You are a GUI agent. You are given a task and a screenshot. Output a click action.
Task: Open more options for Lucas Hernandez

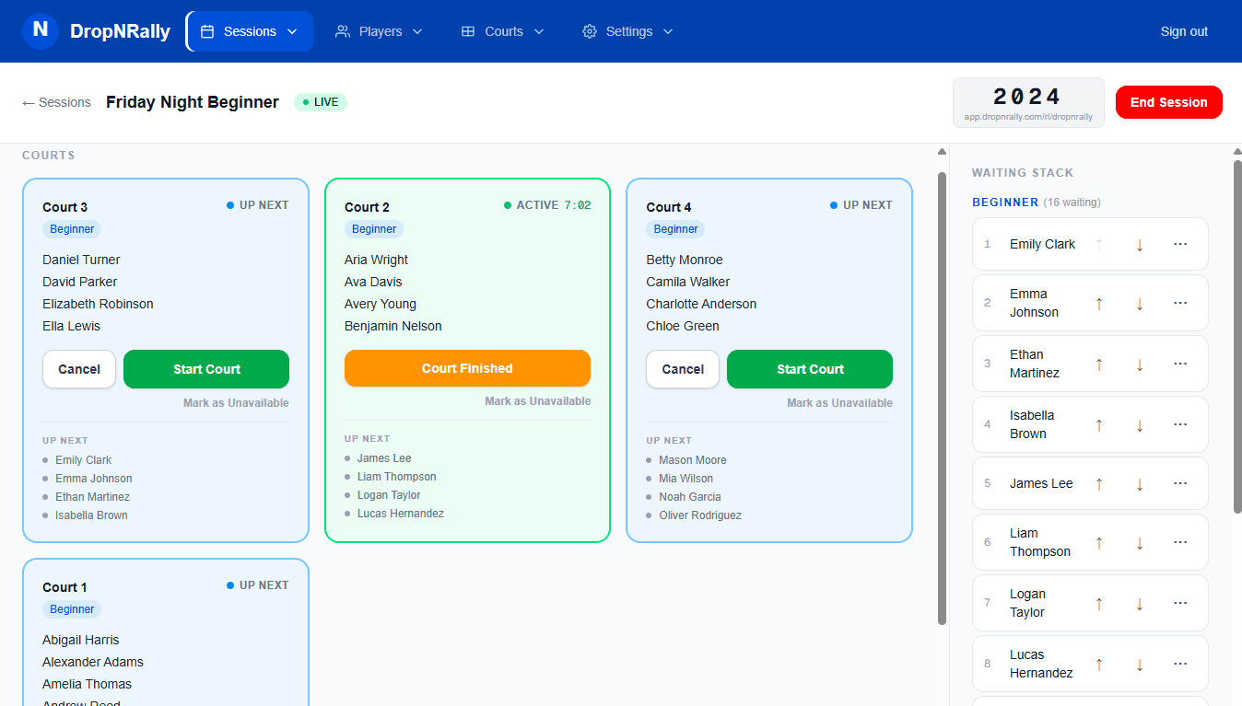[x=1180, y=665]
